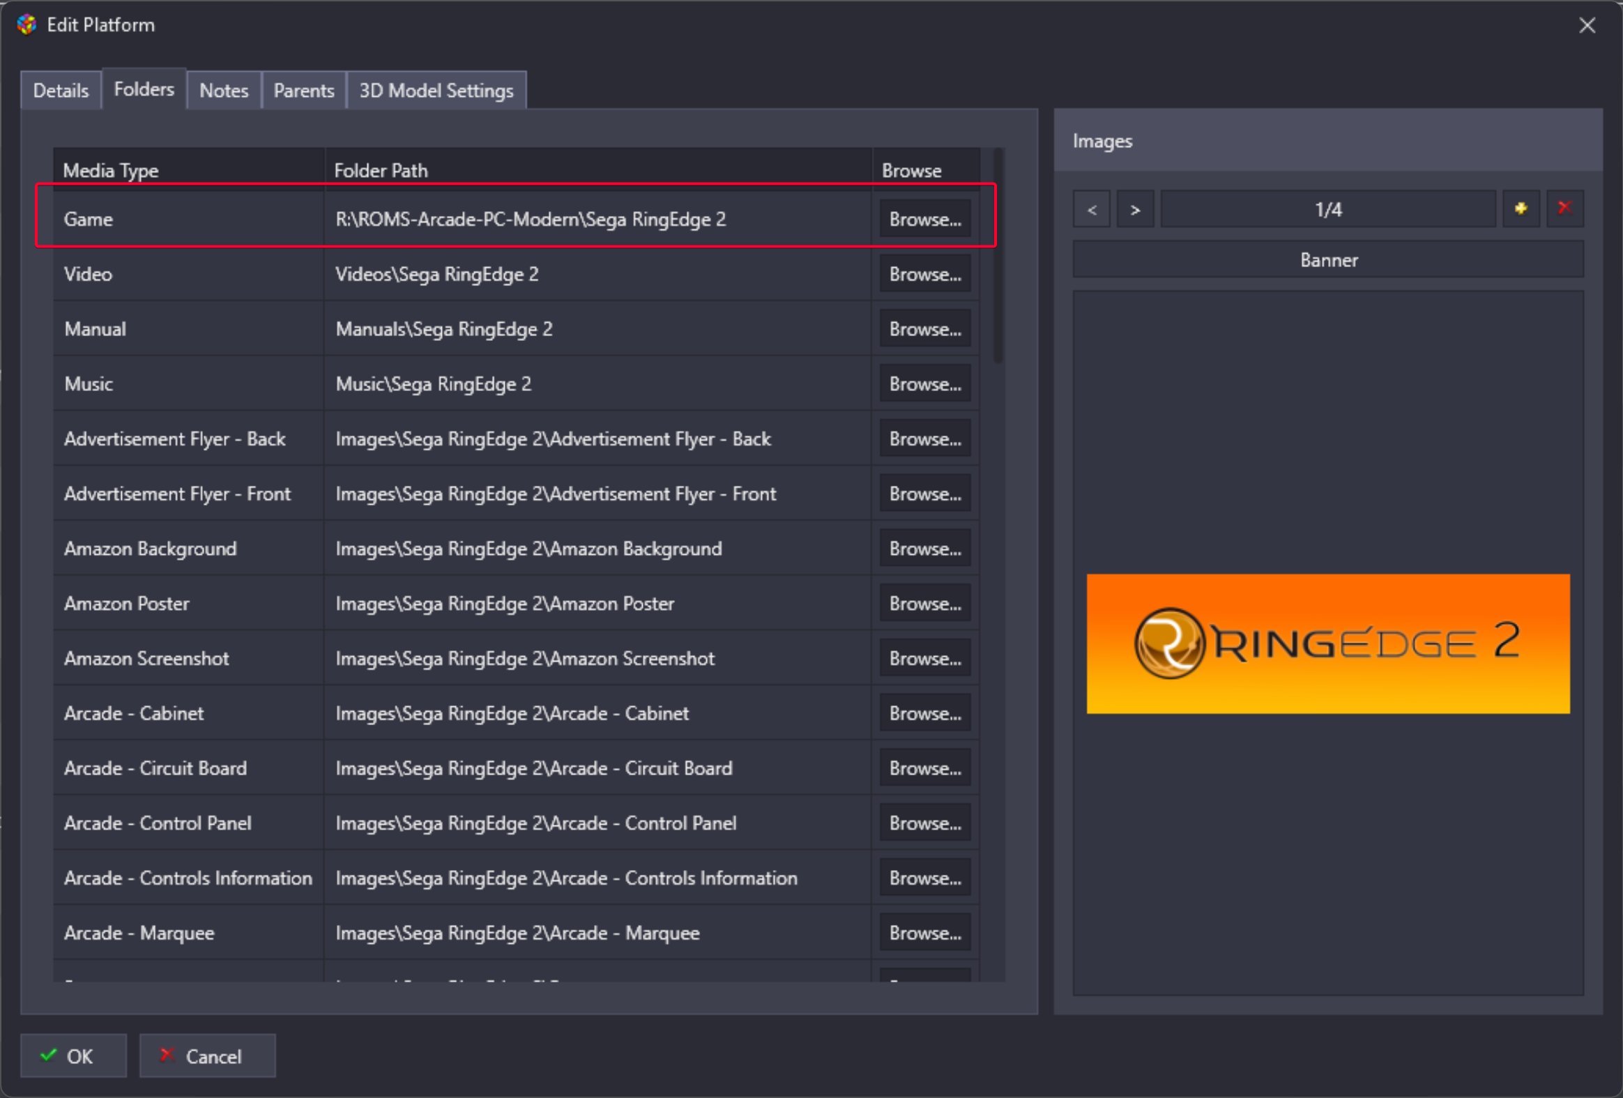1623x1098 pixels.
Task: Select Amazon Background media type cell
Action: pyautogui.click(x=188, y=549)
